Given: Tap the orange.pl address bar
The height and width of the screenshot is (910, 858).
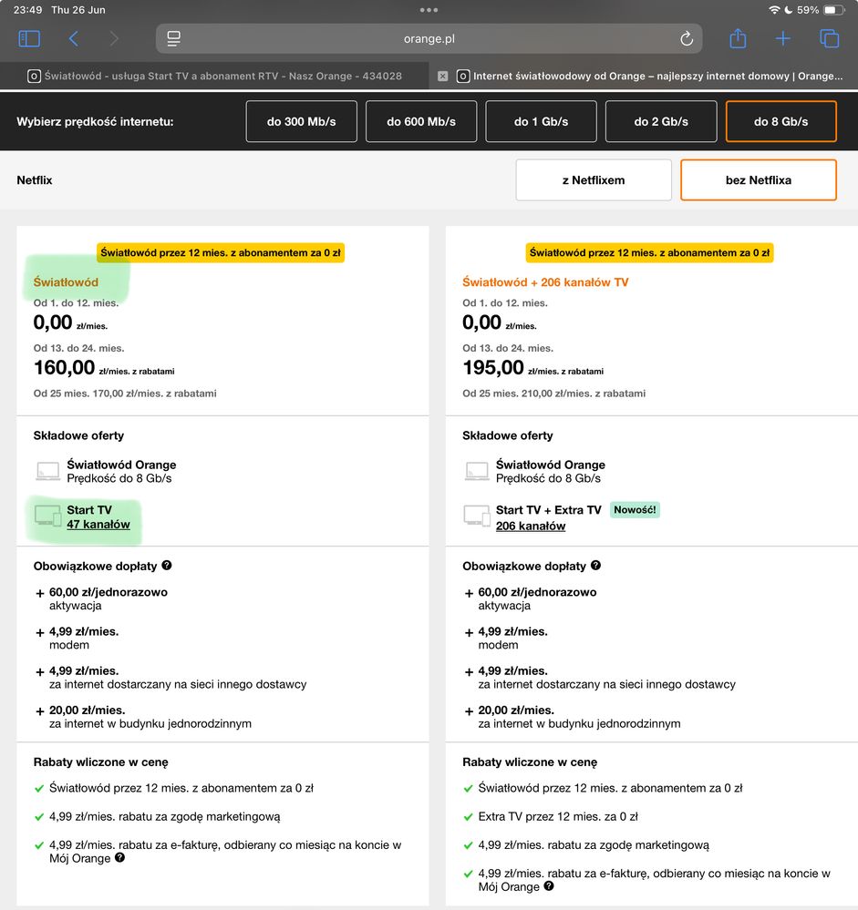Looking at the screenshot, I should [429, 39].
